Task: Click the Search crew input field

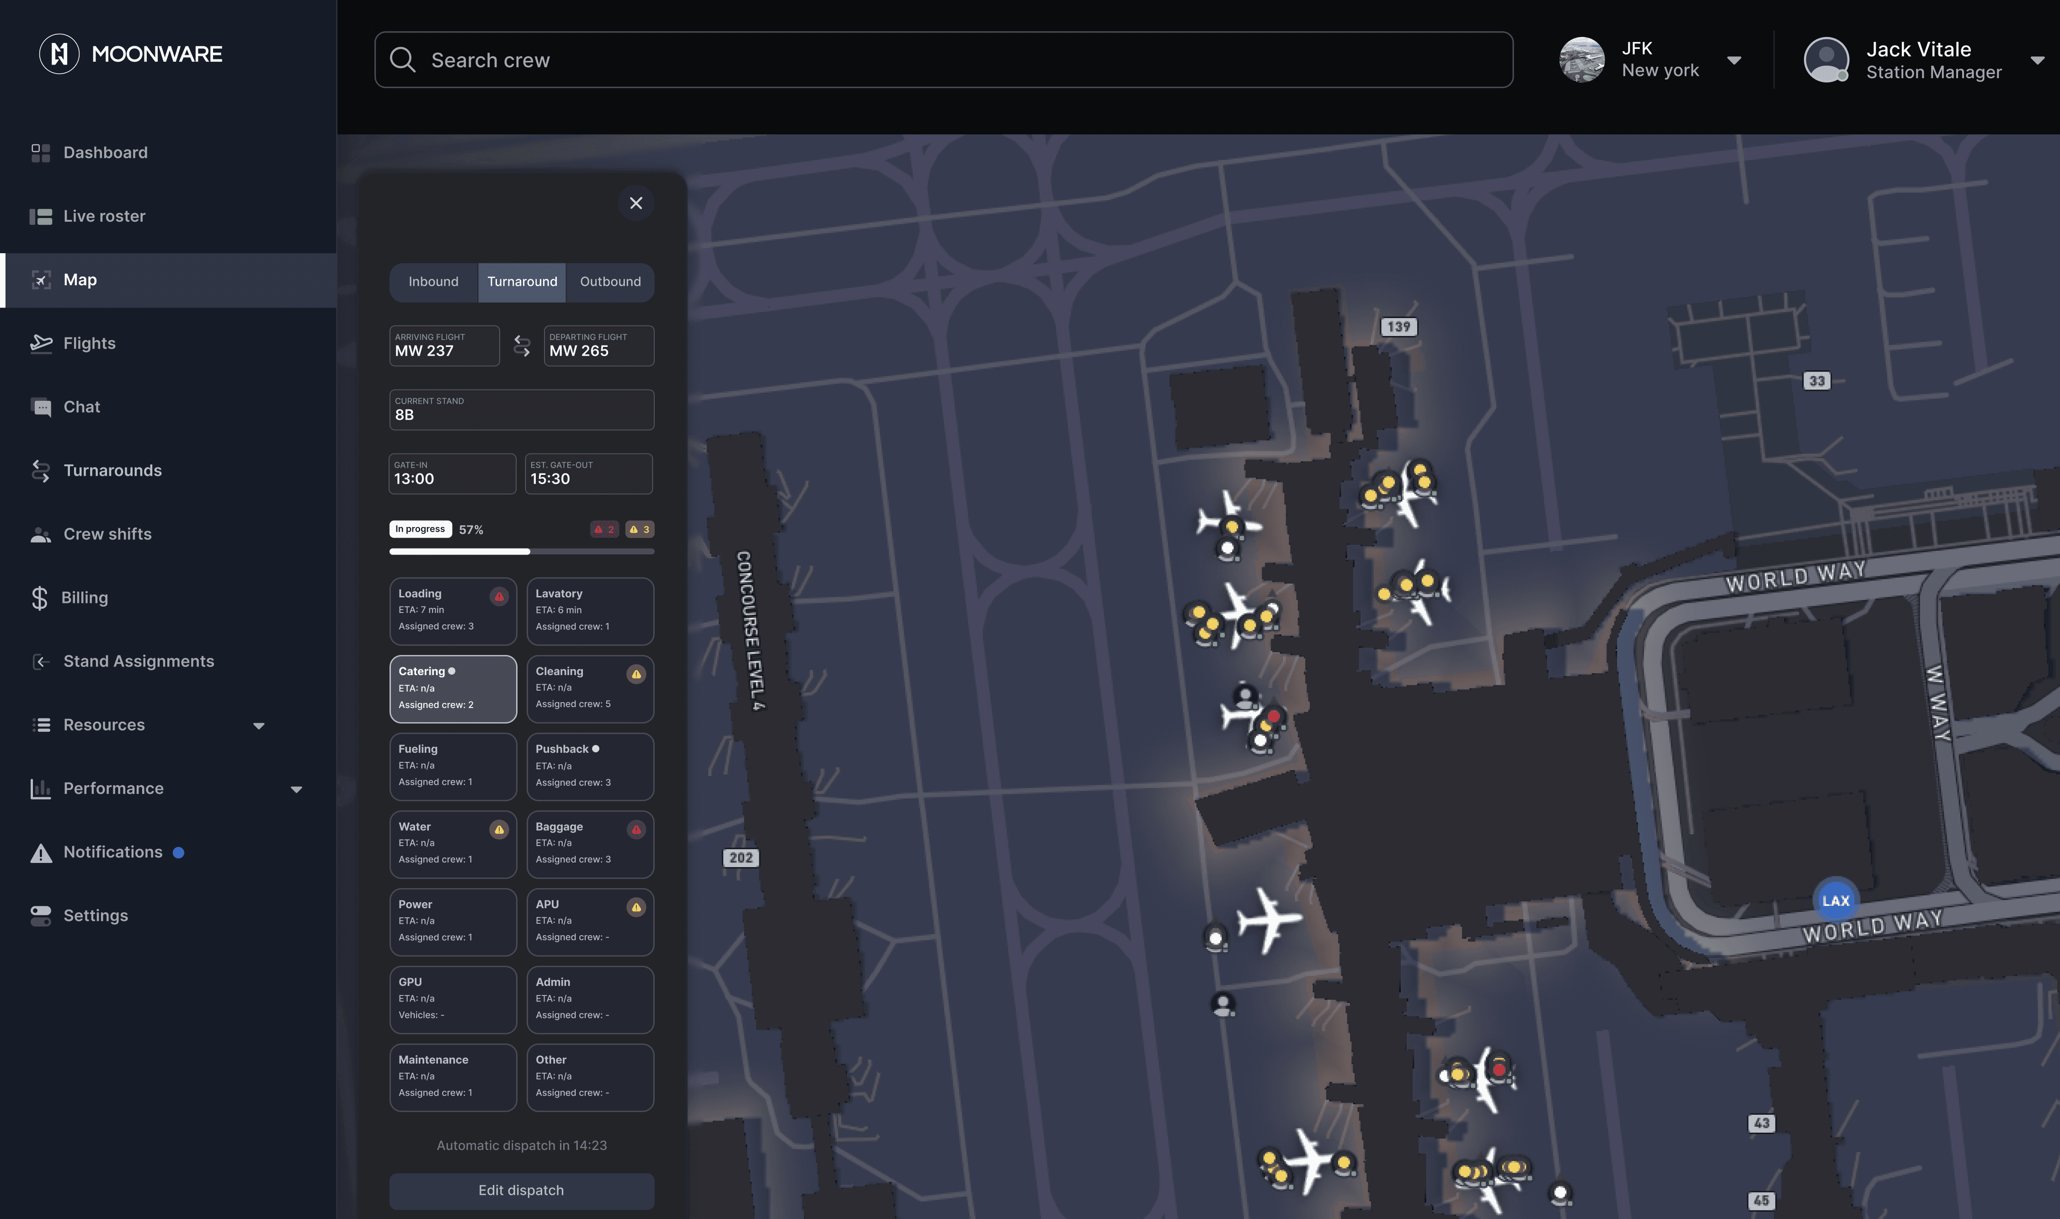Action: pos(943,60)
